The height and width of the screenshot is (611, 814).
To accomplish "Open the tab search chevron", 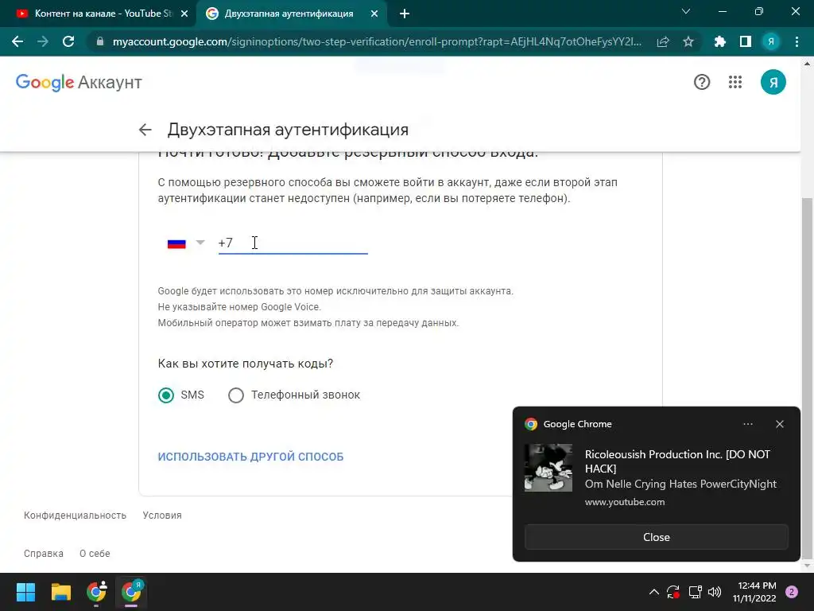I will [686, 11].
